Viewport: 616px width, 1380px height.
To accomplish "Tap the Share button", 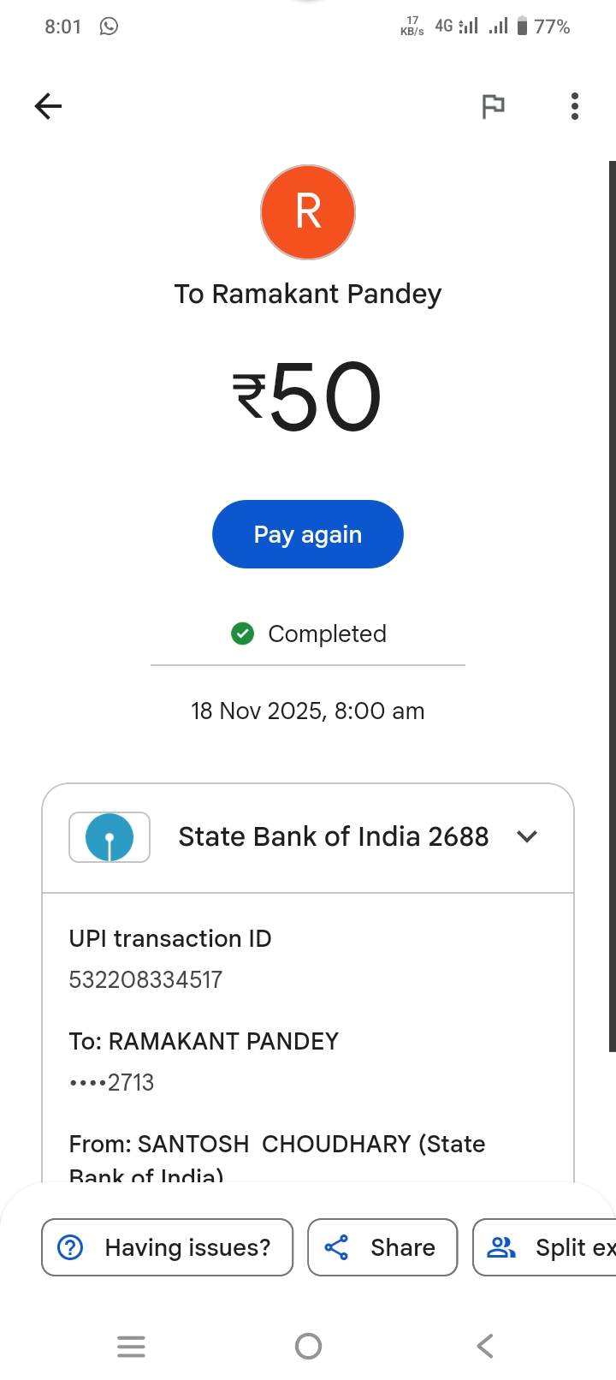I will coord(382,1247).
